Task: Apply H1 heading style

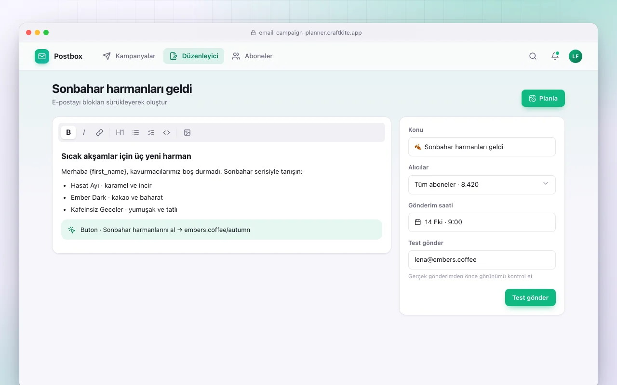Action: tap(120, 132)
